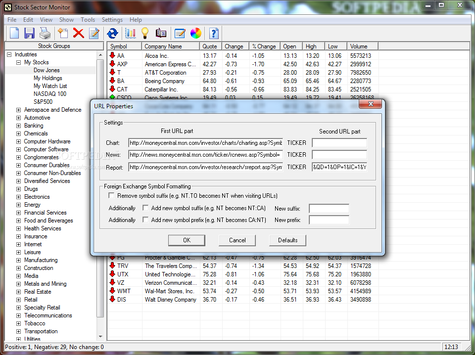Click the Chart second URL part field

point(339,142)
